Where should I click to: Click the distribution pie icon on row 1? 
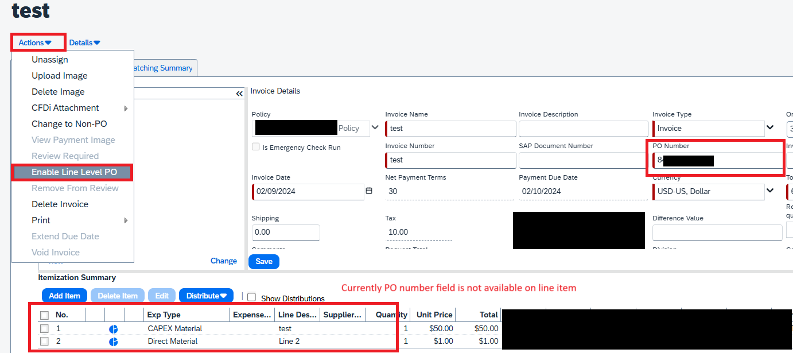click(114, 329)
